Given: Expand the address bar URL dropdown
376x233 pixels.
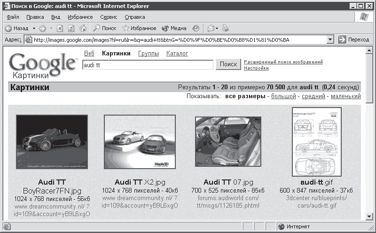Looking at the screenshot, I should [330, 40].
